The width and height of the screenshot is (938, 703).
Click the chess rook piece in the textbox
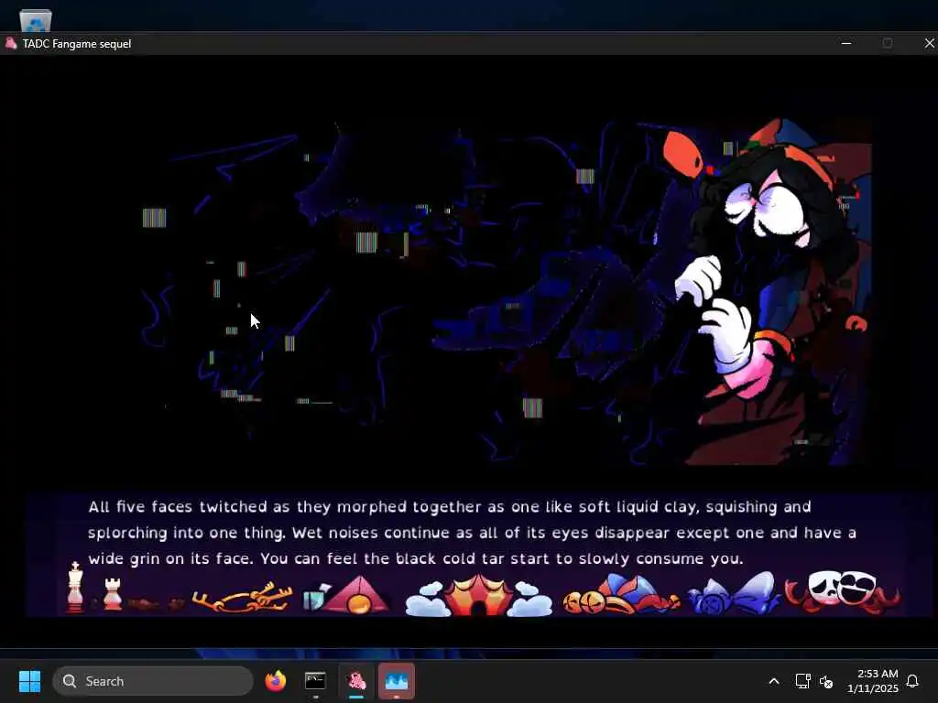click(x=113, y=592)
